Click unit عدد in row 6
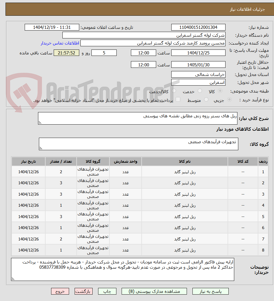Screen dimensions: 274x301 [x=125, y=228]
